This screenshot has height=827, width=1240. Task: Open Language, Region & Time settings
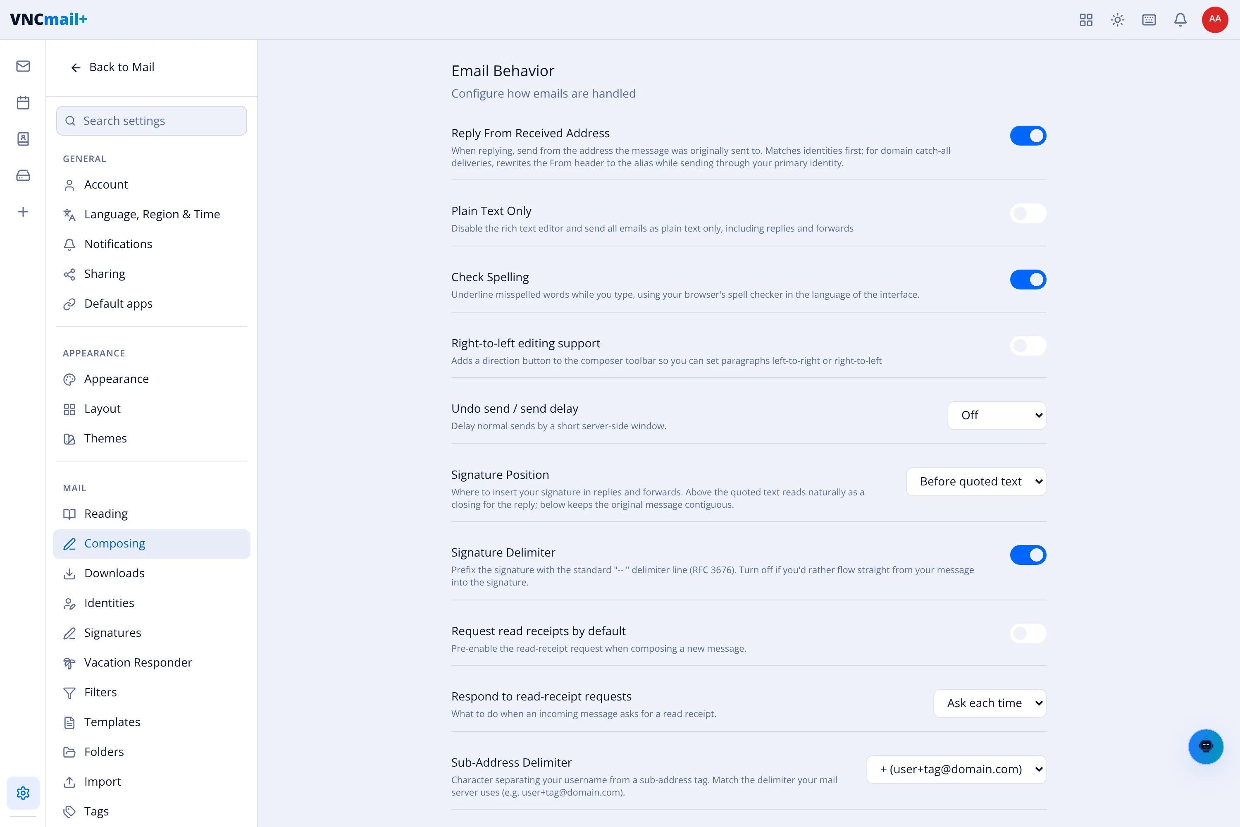click(152, 215)
